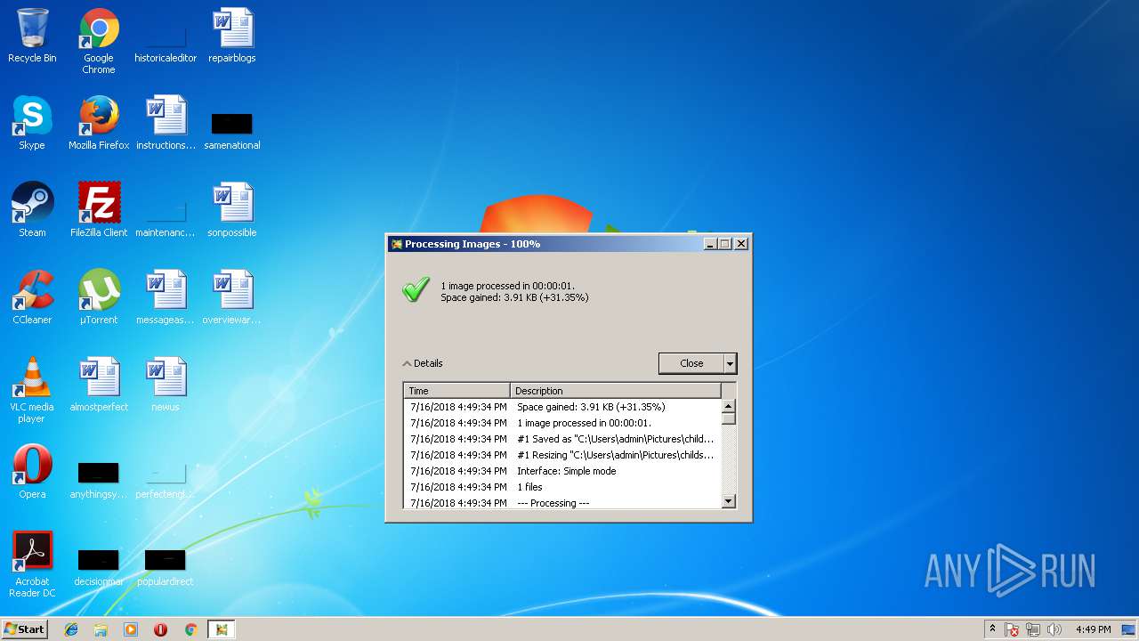This screenshot has height=641, width=1139.
Task: Select the '#1 Resizing' log row
Action: [x=562, y=455]
